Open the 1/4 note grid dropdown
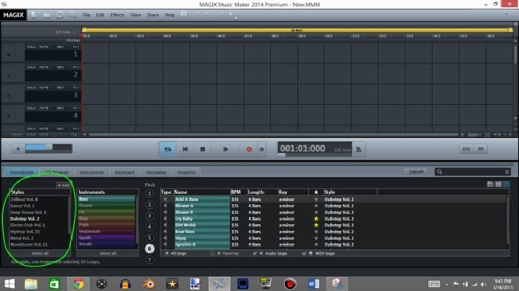The height and width of the screenshot is (291, 519). click(65, 32)
